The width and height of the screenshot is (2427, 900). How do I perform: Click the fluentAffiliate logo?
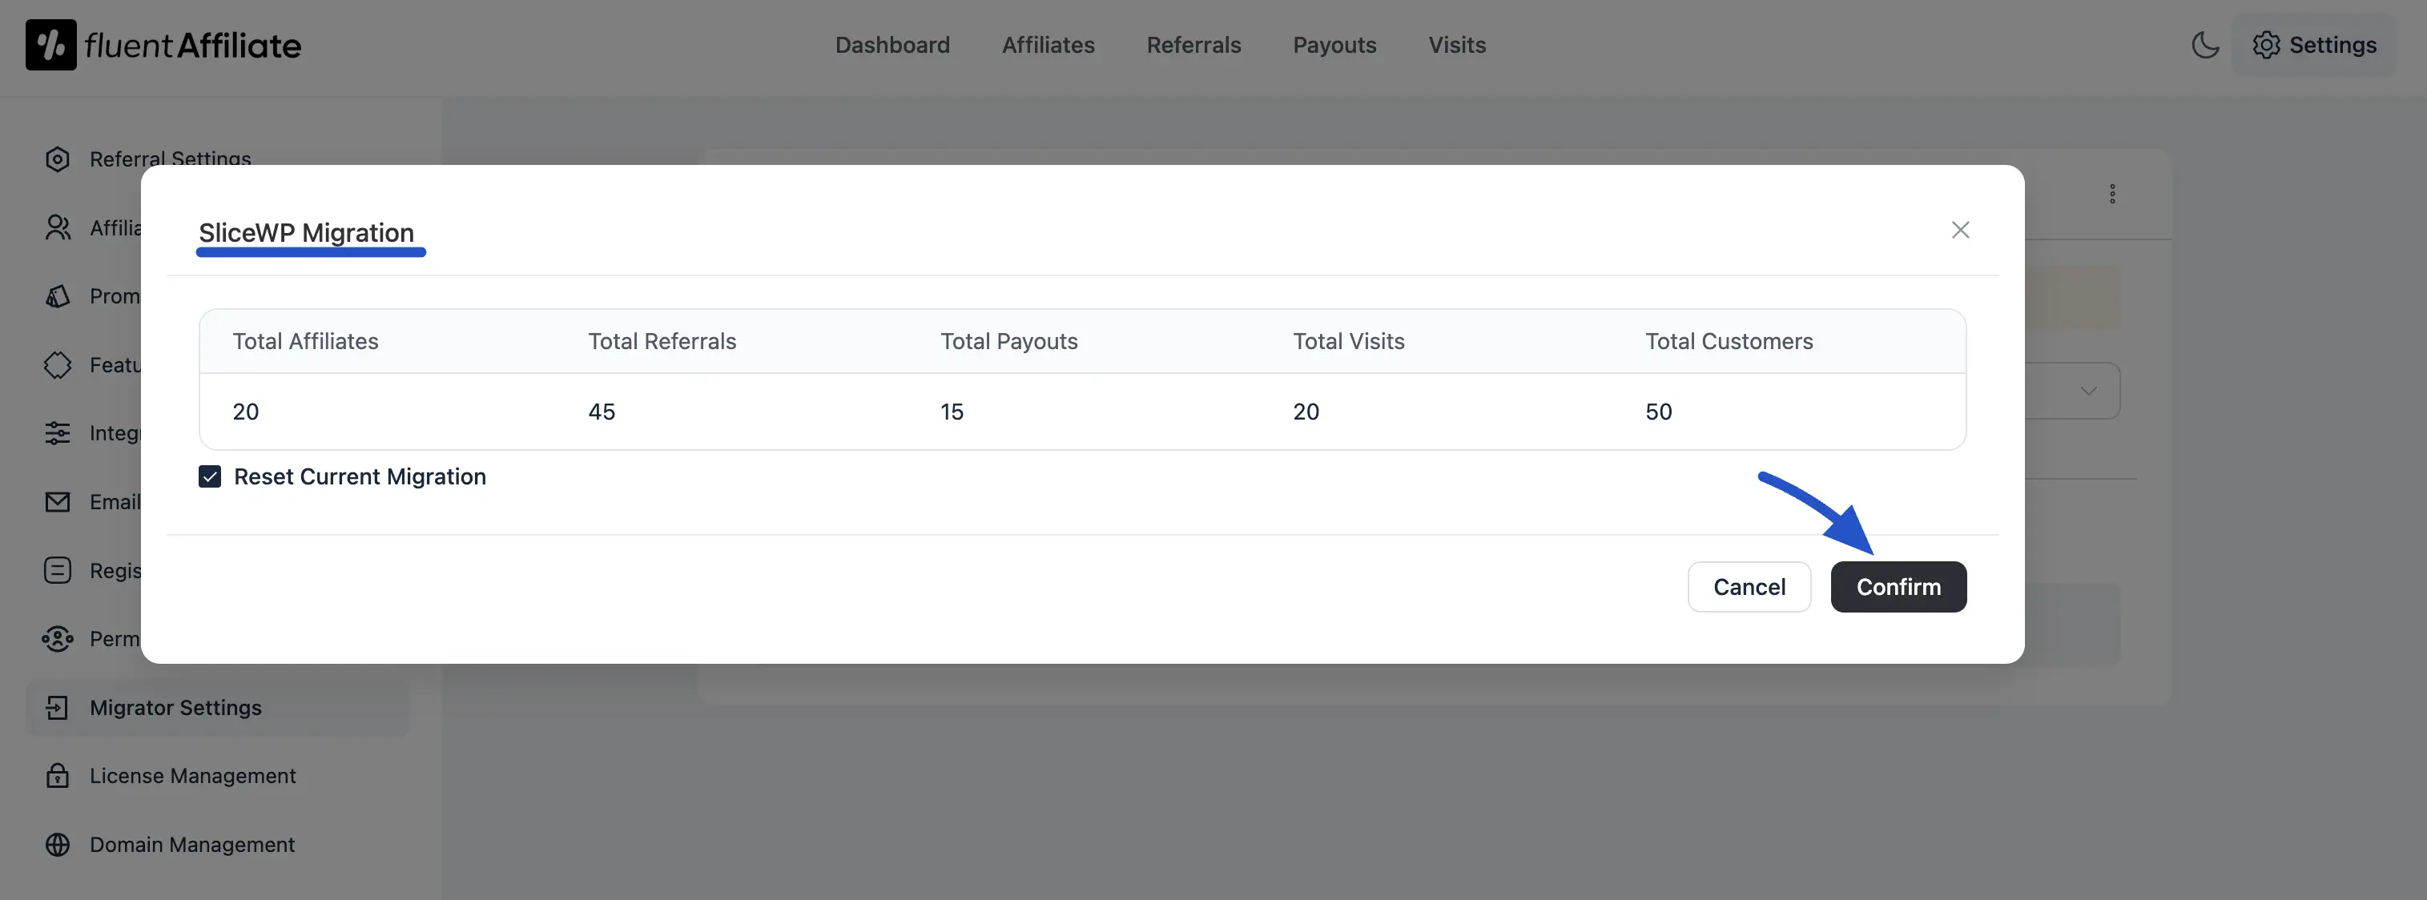pyautogui.click(x=162, y=43)
